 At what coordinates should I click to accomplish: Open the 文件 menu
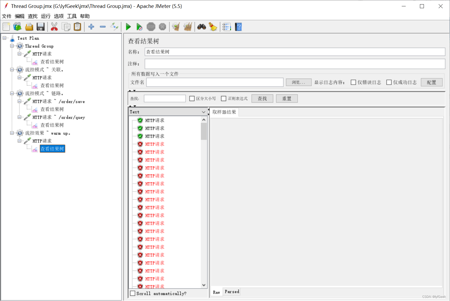(7, 16)
